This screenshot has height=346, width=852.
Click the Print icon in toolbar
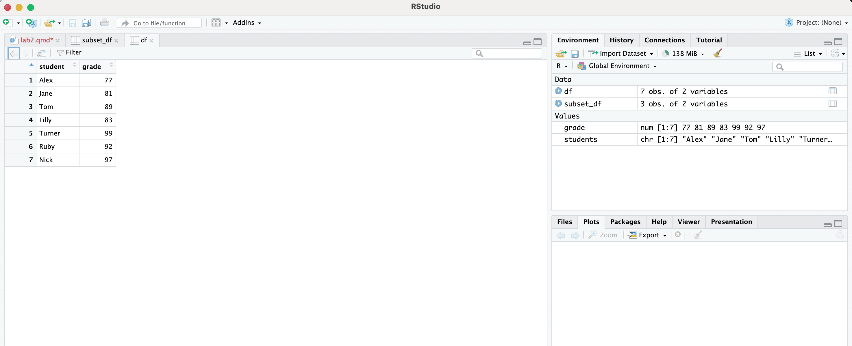tap(105, 23)
